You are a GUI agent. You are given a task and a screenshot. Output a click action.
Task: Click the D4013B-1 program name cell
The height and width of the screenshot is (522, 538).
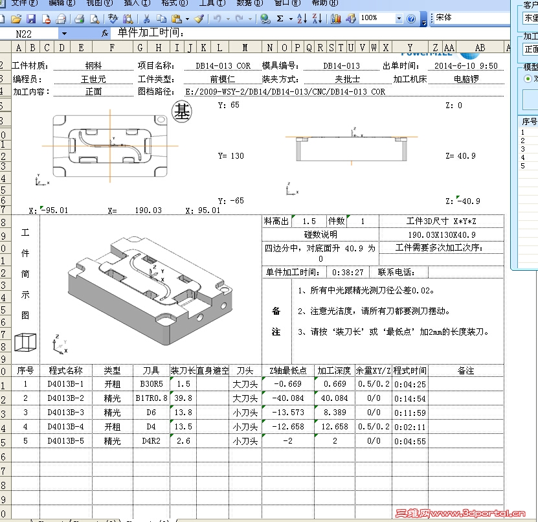click(x=66, y=384)
